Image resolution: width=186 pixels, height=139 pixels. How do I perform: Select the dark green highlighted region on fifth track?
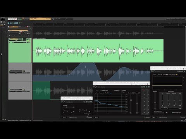[41, 90]
